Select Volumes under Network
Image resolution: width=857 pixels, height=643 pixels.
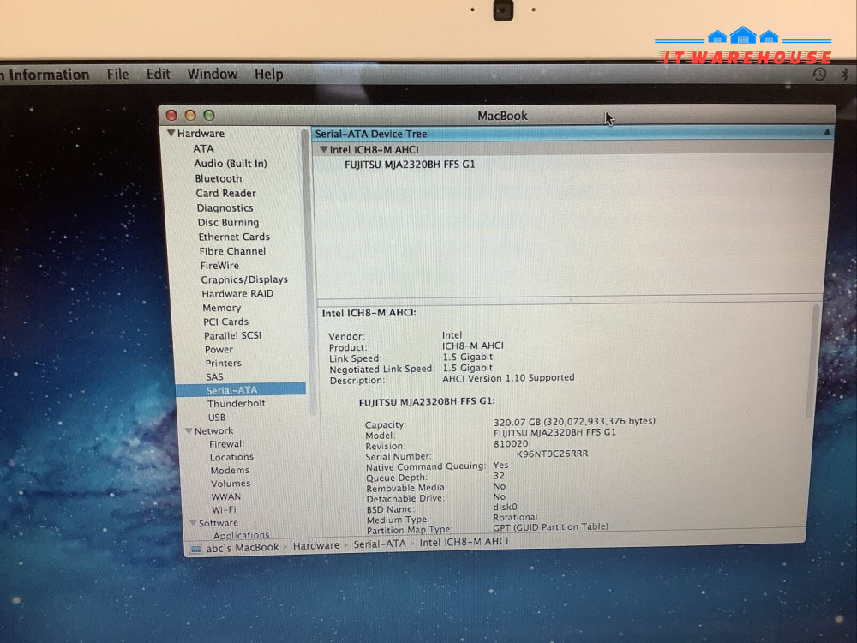(230, 484)
